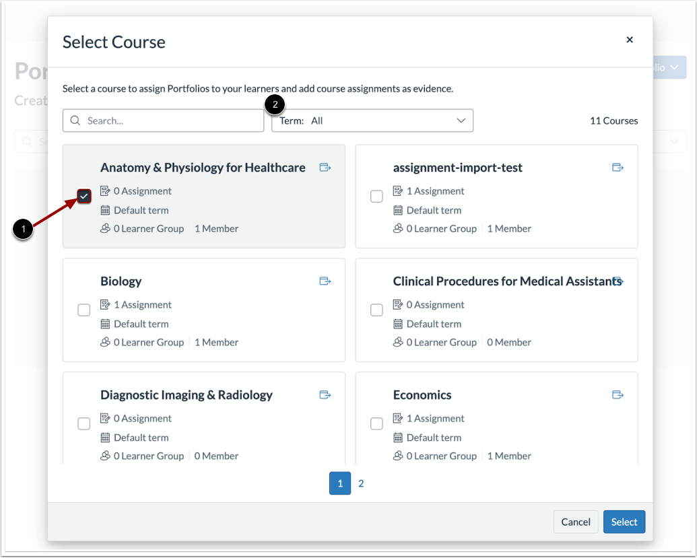The width and height of the screenshot is (697, 558).
Task: Click the assign icon on Anatomy & Physiology card
Action: coord(325,167)
